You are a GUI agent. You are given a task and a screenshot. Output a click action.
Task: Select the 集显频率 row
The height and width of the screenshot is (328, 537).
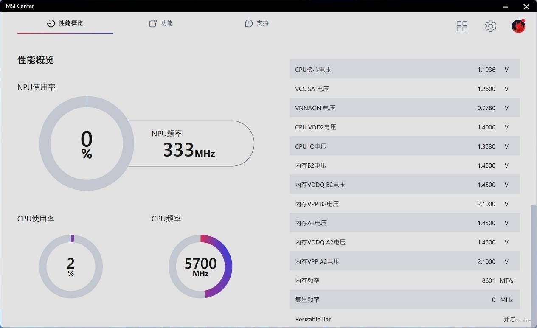point(404,300)
